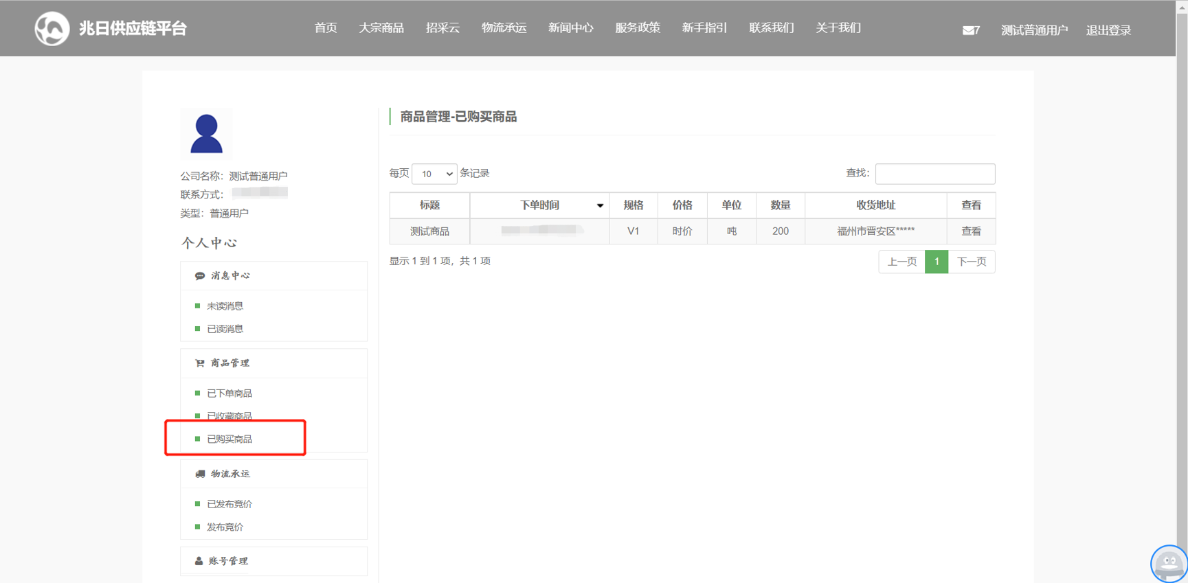This screenshot has height=583, width=1188.
Task: Open 已收藏商品 in sidebar
Action: [229, 416]
